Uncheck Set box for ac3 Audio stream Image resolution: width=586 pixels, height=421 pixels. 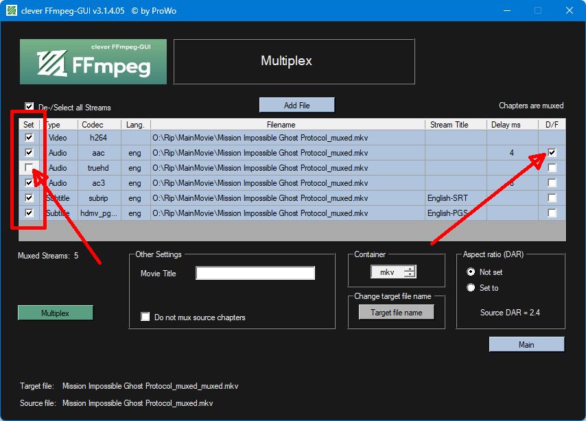29,182
